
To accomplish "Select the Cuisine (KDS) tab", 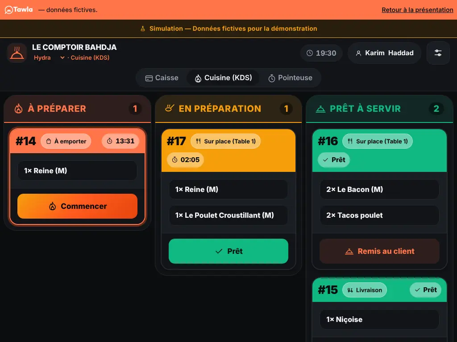I will (223, 78).
